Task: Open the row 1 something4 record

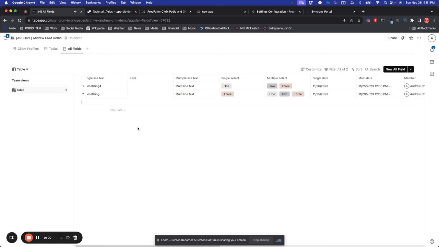Action: pyautogui.click(x=107, y=86)
